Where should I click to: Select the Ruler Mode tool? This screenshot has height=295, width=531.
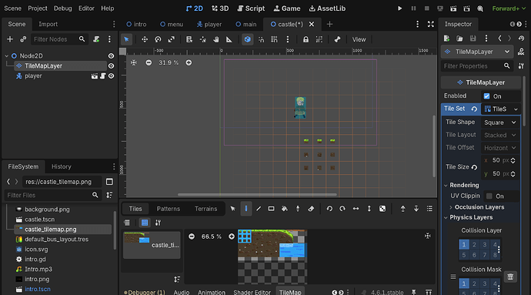pos(229,39)
